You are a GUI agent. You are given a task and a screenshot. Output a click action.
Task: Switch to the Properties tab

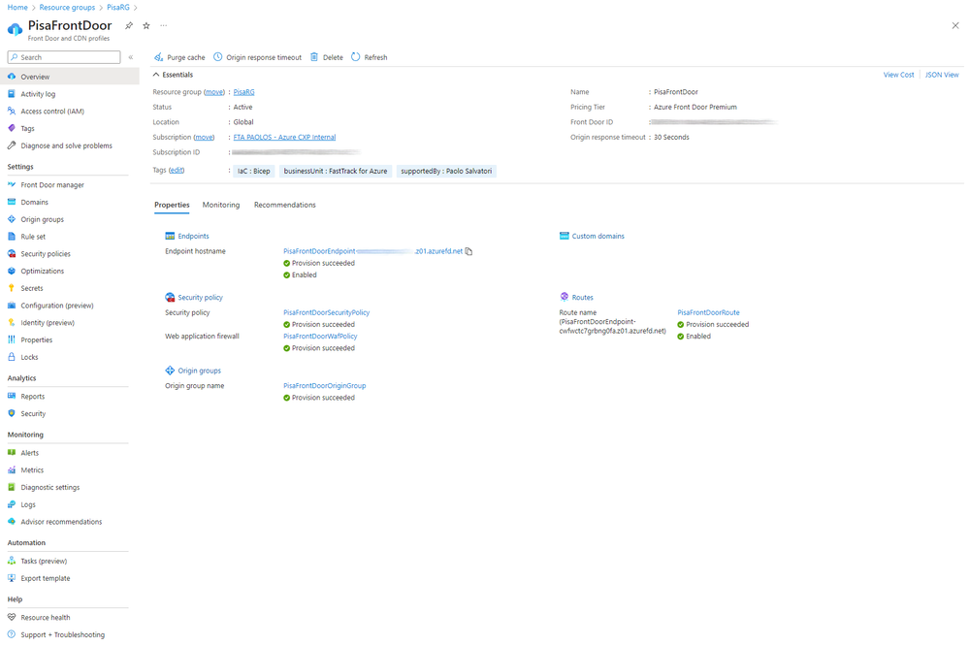(172, 206)
